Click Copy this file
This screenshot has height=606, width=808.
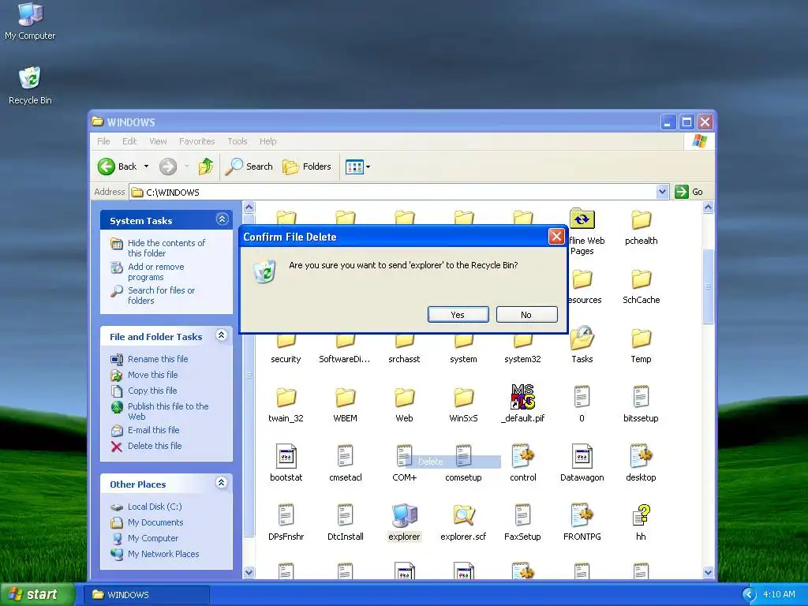click(152, 391)
